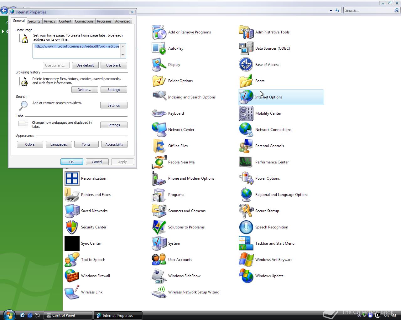This screenshot has width=401, height=320.
Task: Open the Windows SideShow icon
Action: pyautogui.click(x=159, y=276)
